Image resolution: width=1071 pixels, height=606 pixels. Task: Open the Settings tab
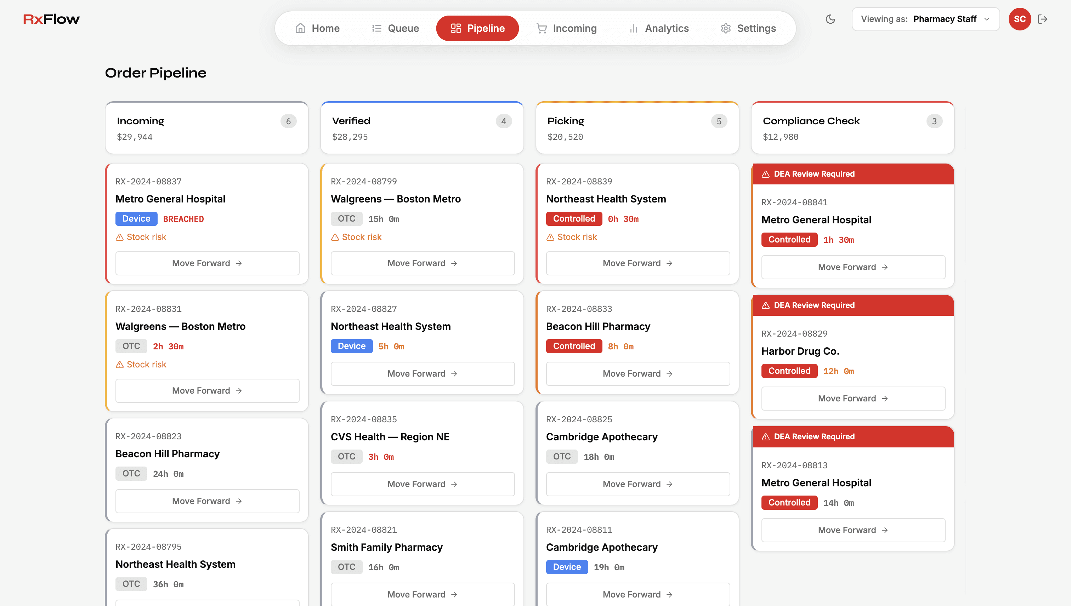tap(748, 28)
